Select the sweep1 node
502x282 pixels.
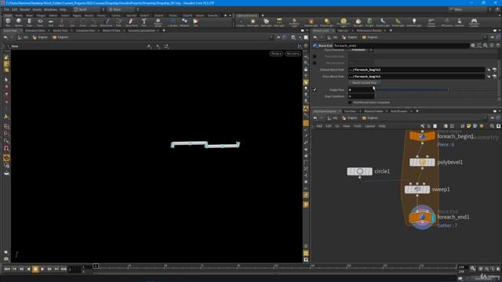click(417, 190)
